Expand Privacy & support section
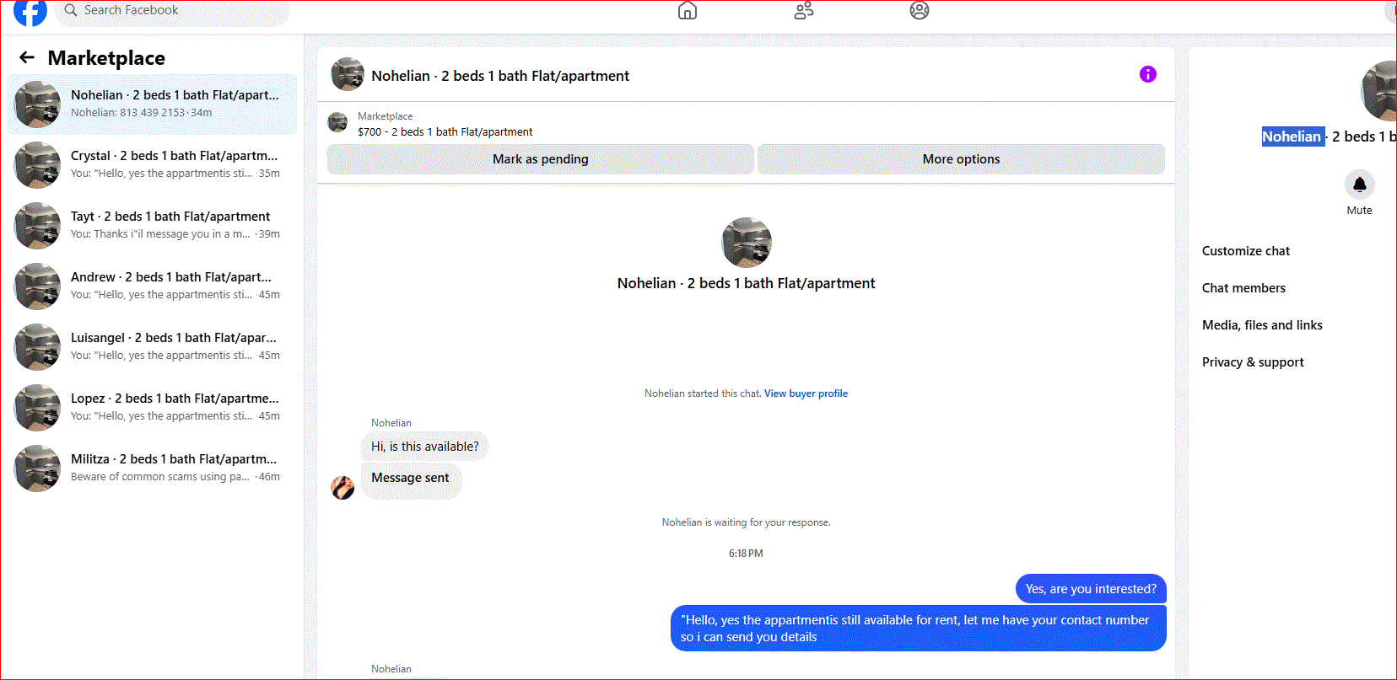Screen dimensions: 1397x680 1253,362
